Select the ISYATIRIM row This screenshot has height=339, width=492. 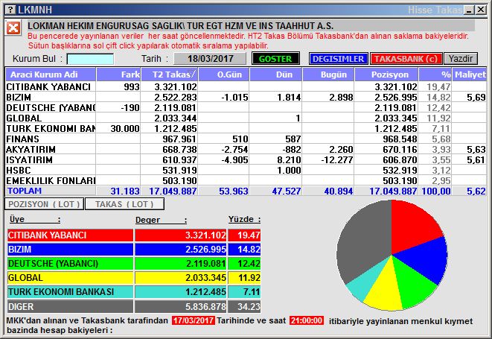pos(246,159)
